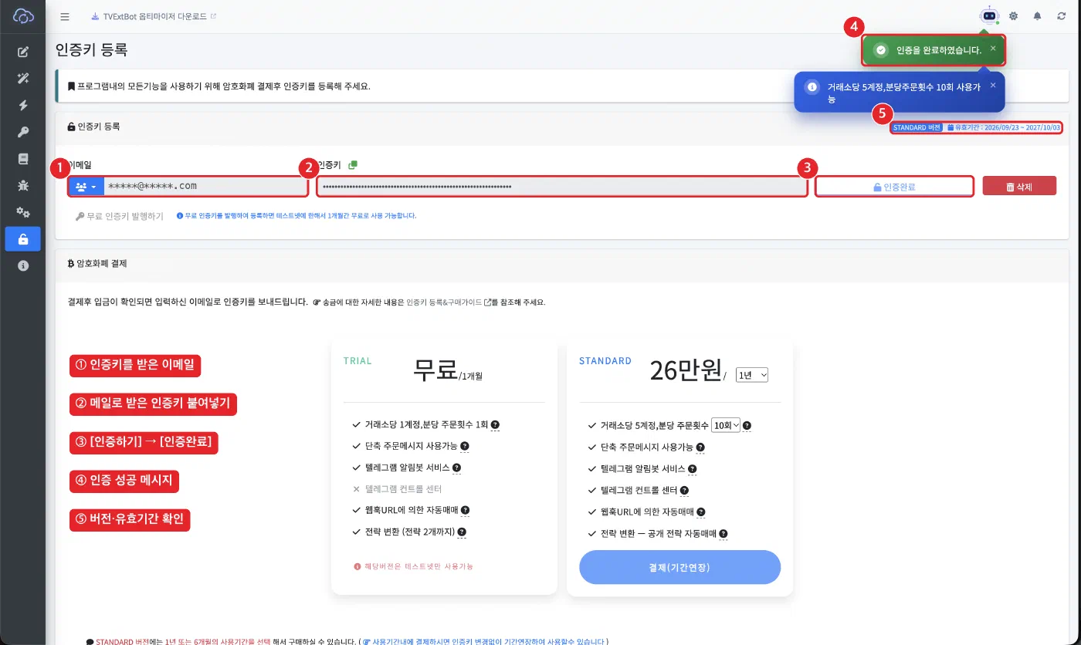
Task: Click 무료 인증키 발행하기
Action: tap(120, 216)
